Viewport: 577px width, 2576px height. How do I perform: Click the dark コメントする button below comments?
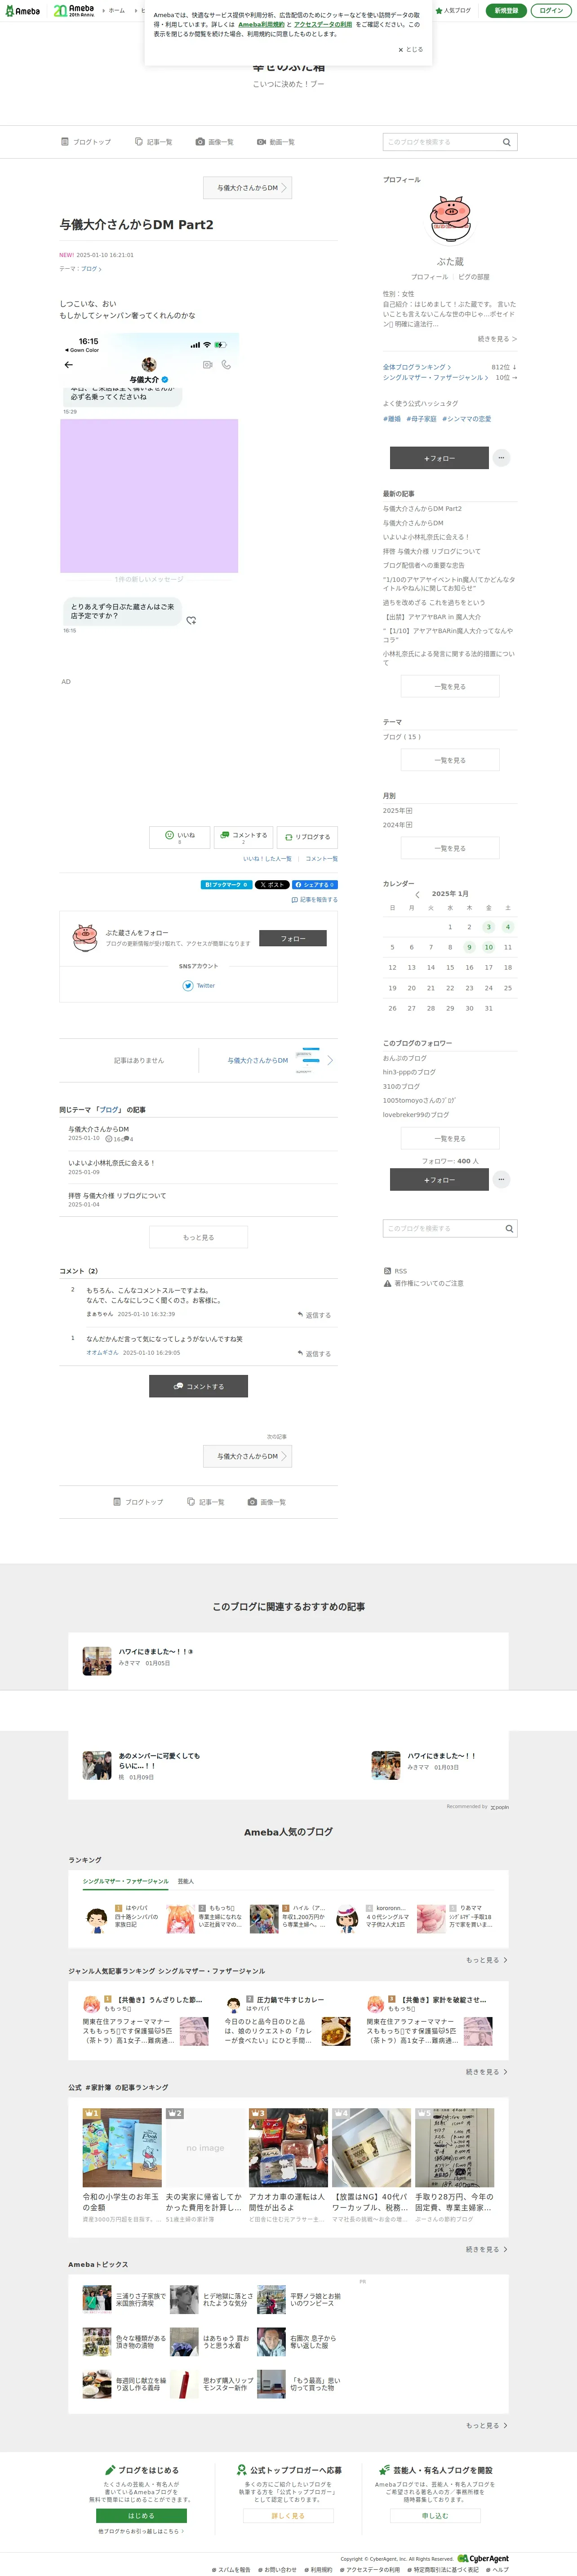click(x=198, y=1387)
